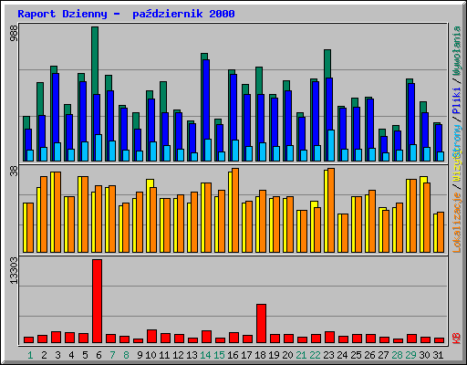Click day label 22 on the x-axis
Image resolution: width=467 pixels, height=365 pixels.
[x=315, y=355]
